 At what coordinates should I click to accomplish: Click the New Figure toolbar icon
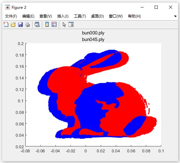click(6, 24)
